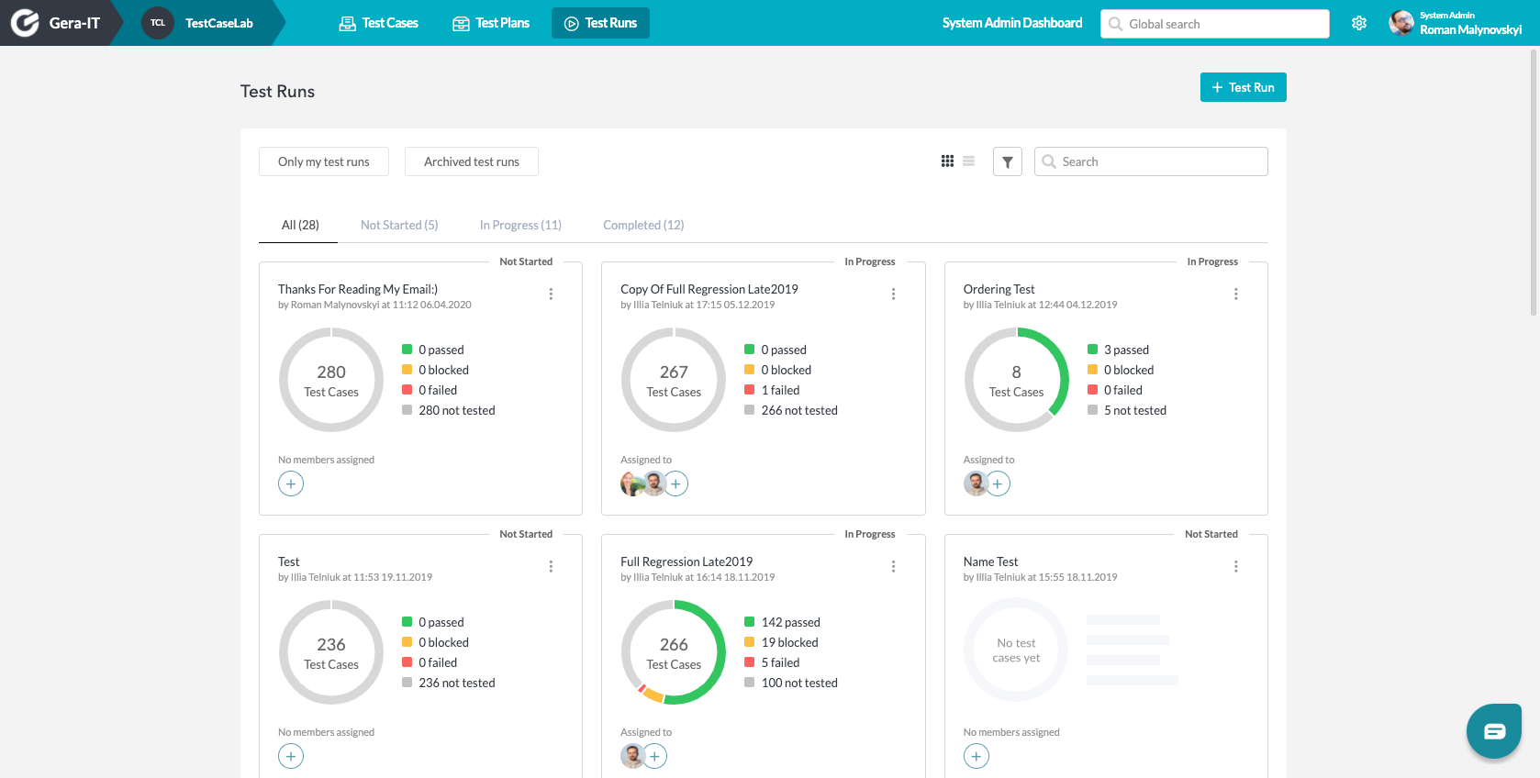
Task: Click Full Regression Late2019 progress ring
Action: tap(674, 652)
